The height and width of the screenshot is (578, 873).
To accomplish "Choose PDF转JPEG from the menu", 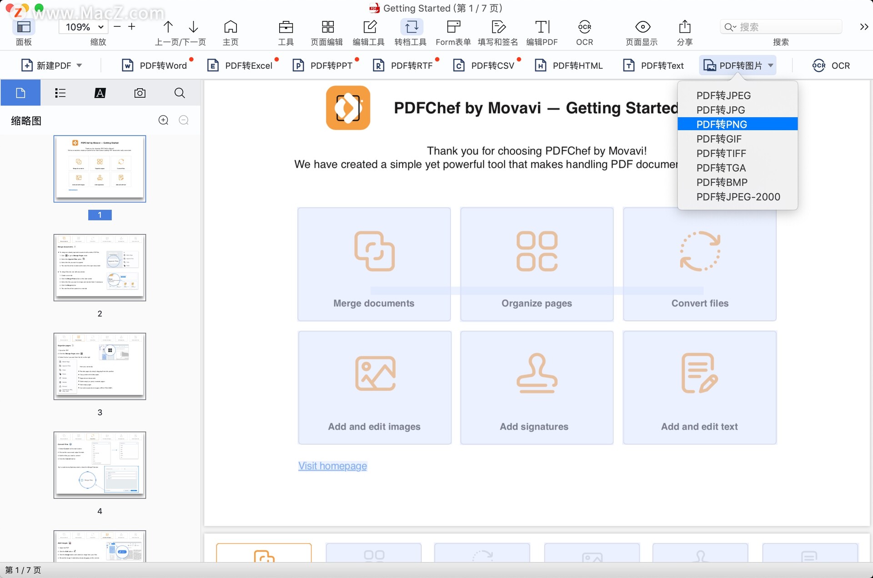I will point(738,95).
